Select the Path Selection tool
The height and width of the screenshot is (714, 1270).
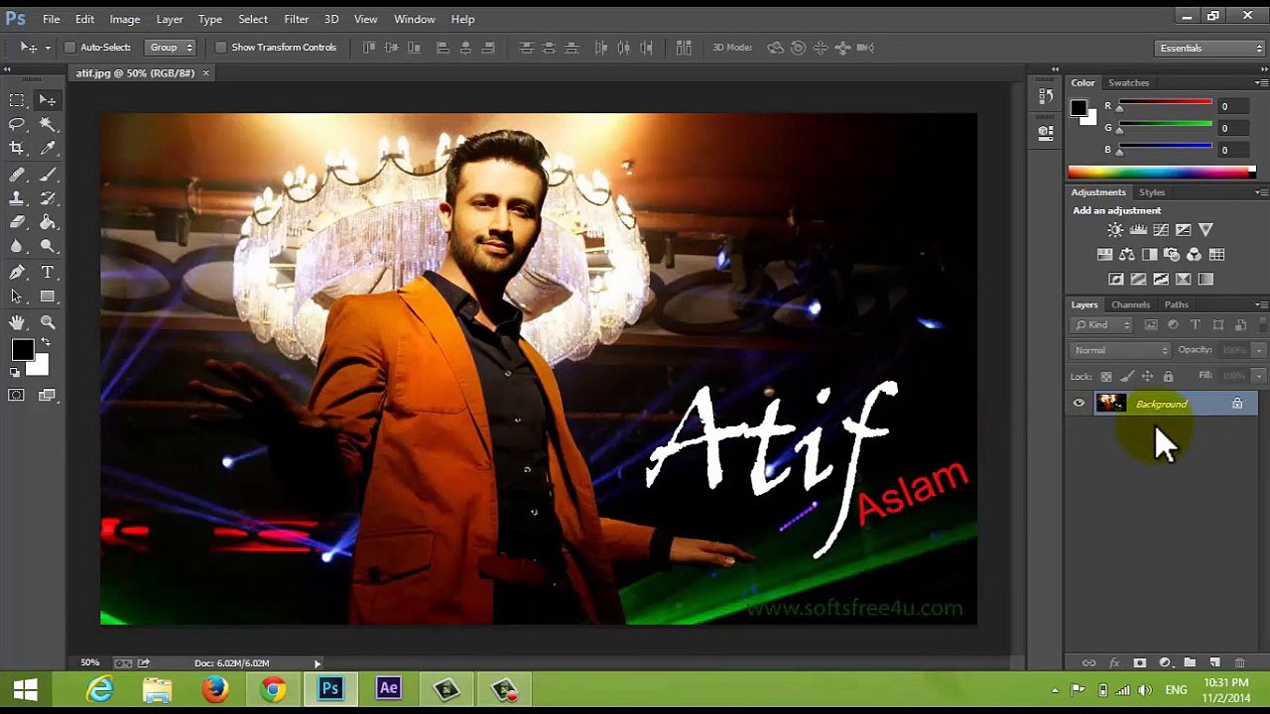click(x=17, y=297)
